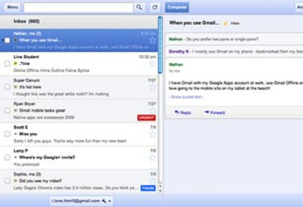Click the message list scrollbar thumb
The image size is (303, 207).
tap(160, 45)
